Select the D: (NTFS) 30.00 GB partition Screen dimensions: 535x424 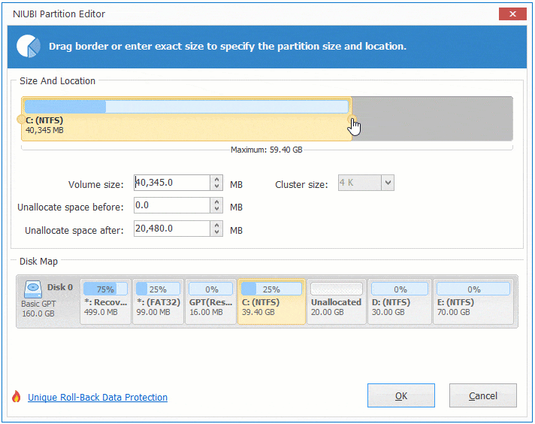click(x=400, y=301)
